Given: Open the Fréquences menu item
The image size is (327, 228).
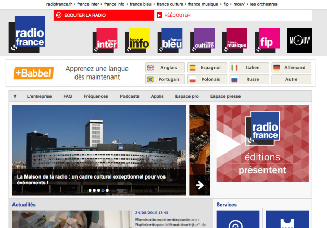Looking at the screenshot, I should pyautogui.click(x=96, y=96).
